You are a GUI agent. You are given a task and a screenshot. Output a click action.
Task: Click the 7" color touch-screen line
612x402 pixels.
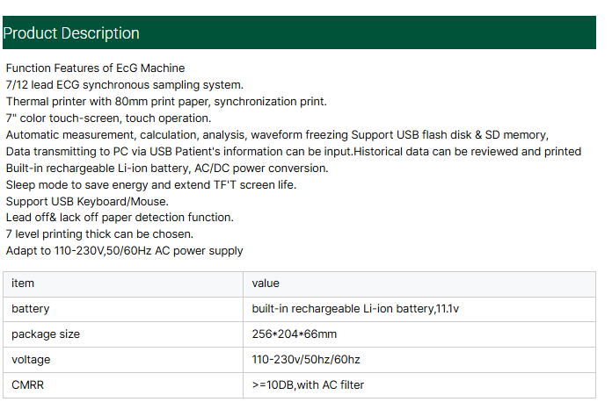point(108,118)
